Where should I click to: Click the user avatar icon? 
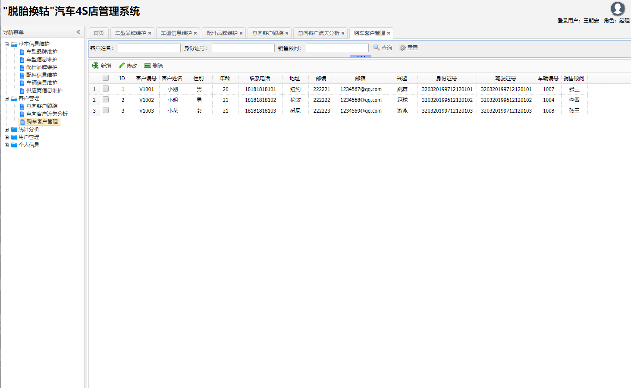618,9
